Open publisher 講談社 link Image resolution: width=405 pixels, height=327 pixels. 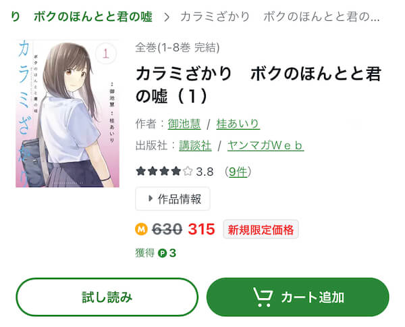pyautogui.click(x=195, y=145)
